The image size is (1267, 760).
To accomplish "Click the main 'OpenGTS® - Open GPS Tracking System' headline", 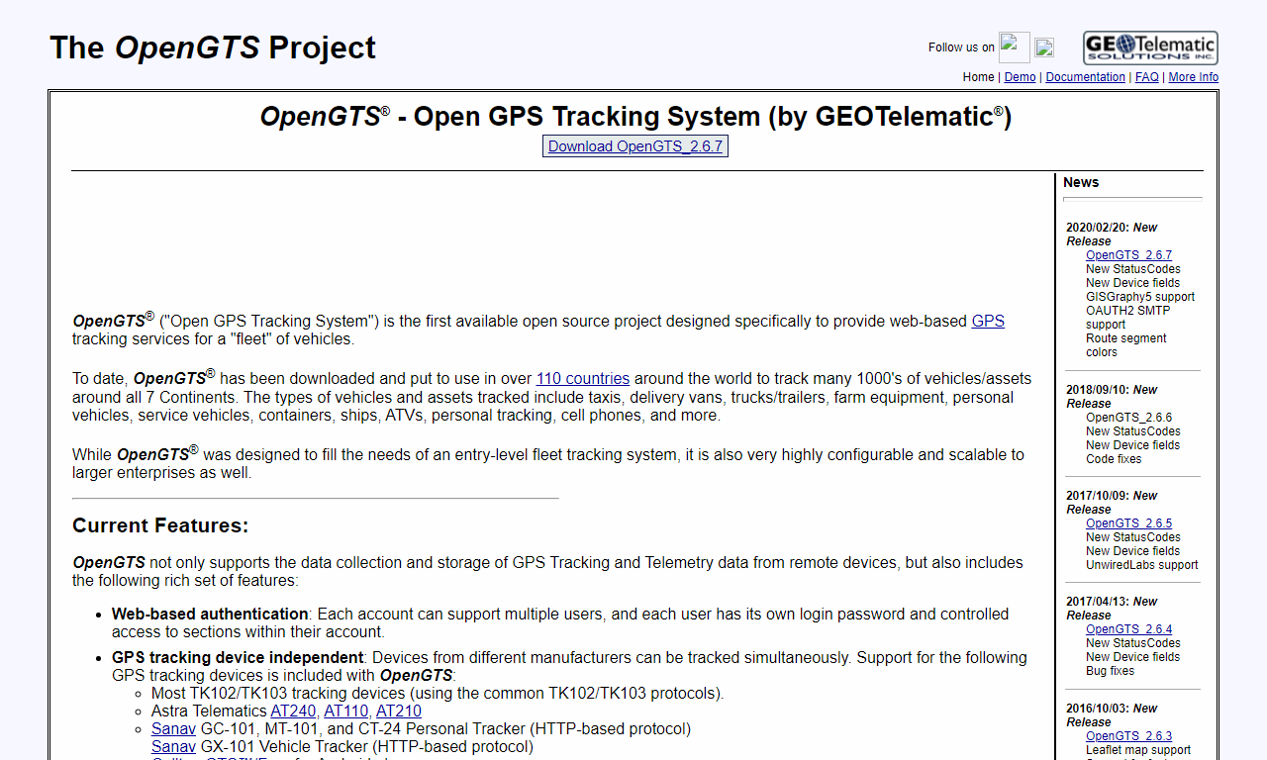I will pos(635,117).
